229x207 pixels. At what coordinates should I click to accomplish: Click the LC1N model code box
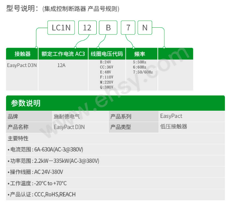click(x=61, y=28)
